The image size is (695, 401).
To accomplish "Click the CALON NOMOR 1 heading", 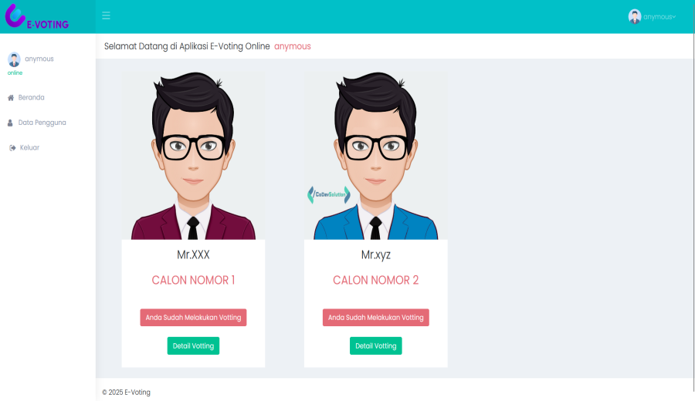I will tap(193, 280).
